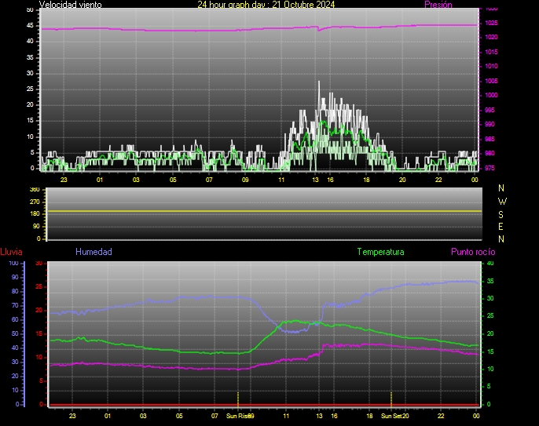The height and width of the screenshot is (426, 539).
Task: Click the 'Sun Set' marker label
Action: tap(391, 416)
